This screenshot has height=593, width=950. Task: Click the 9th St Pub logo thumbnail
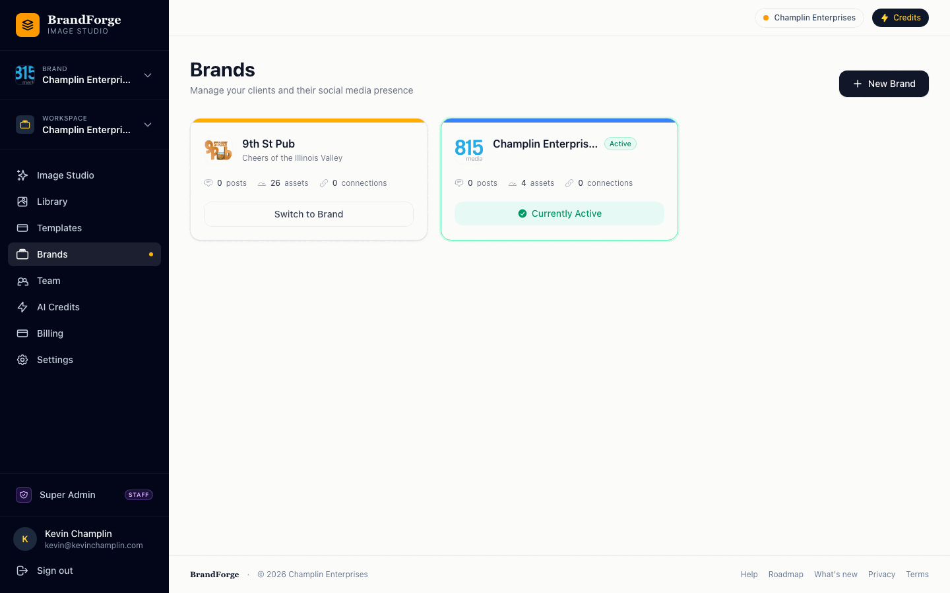click(x=218, y=150)
